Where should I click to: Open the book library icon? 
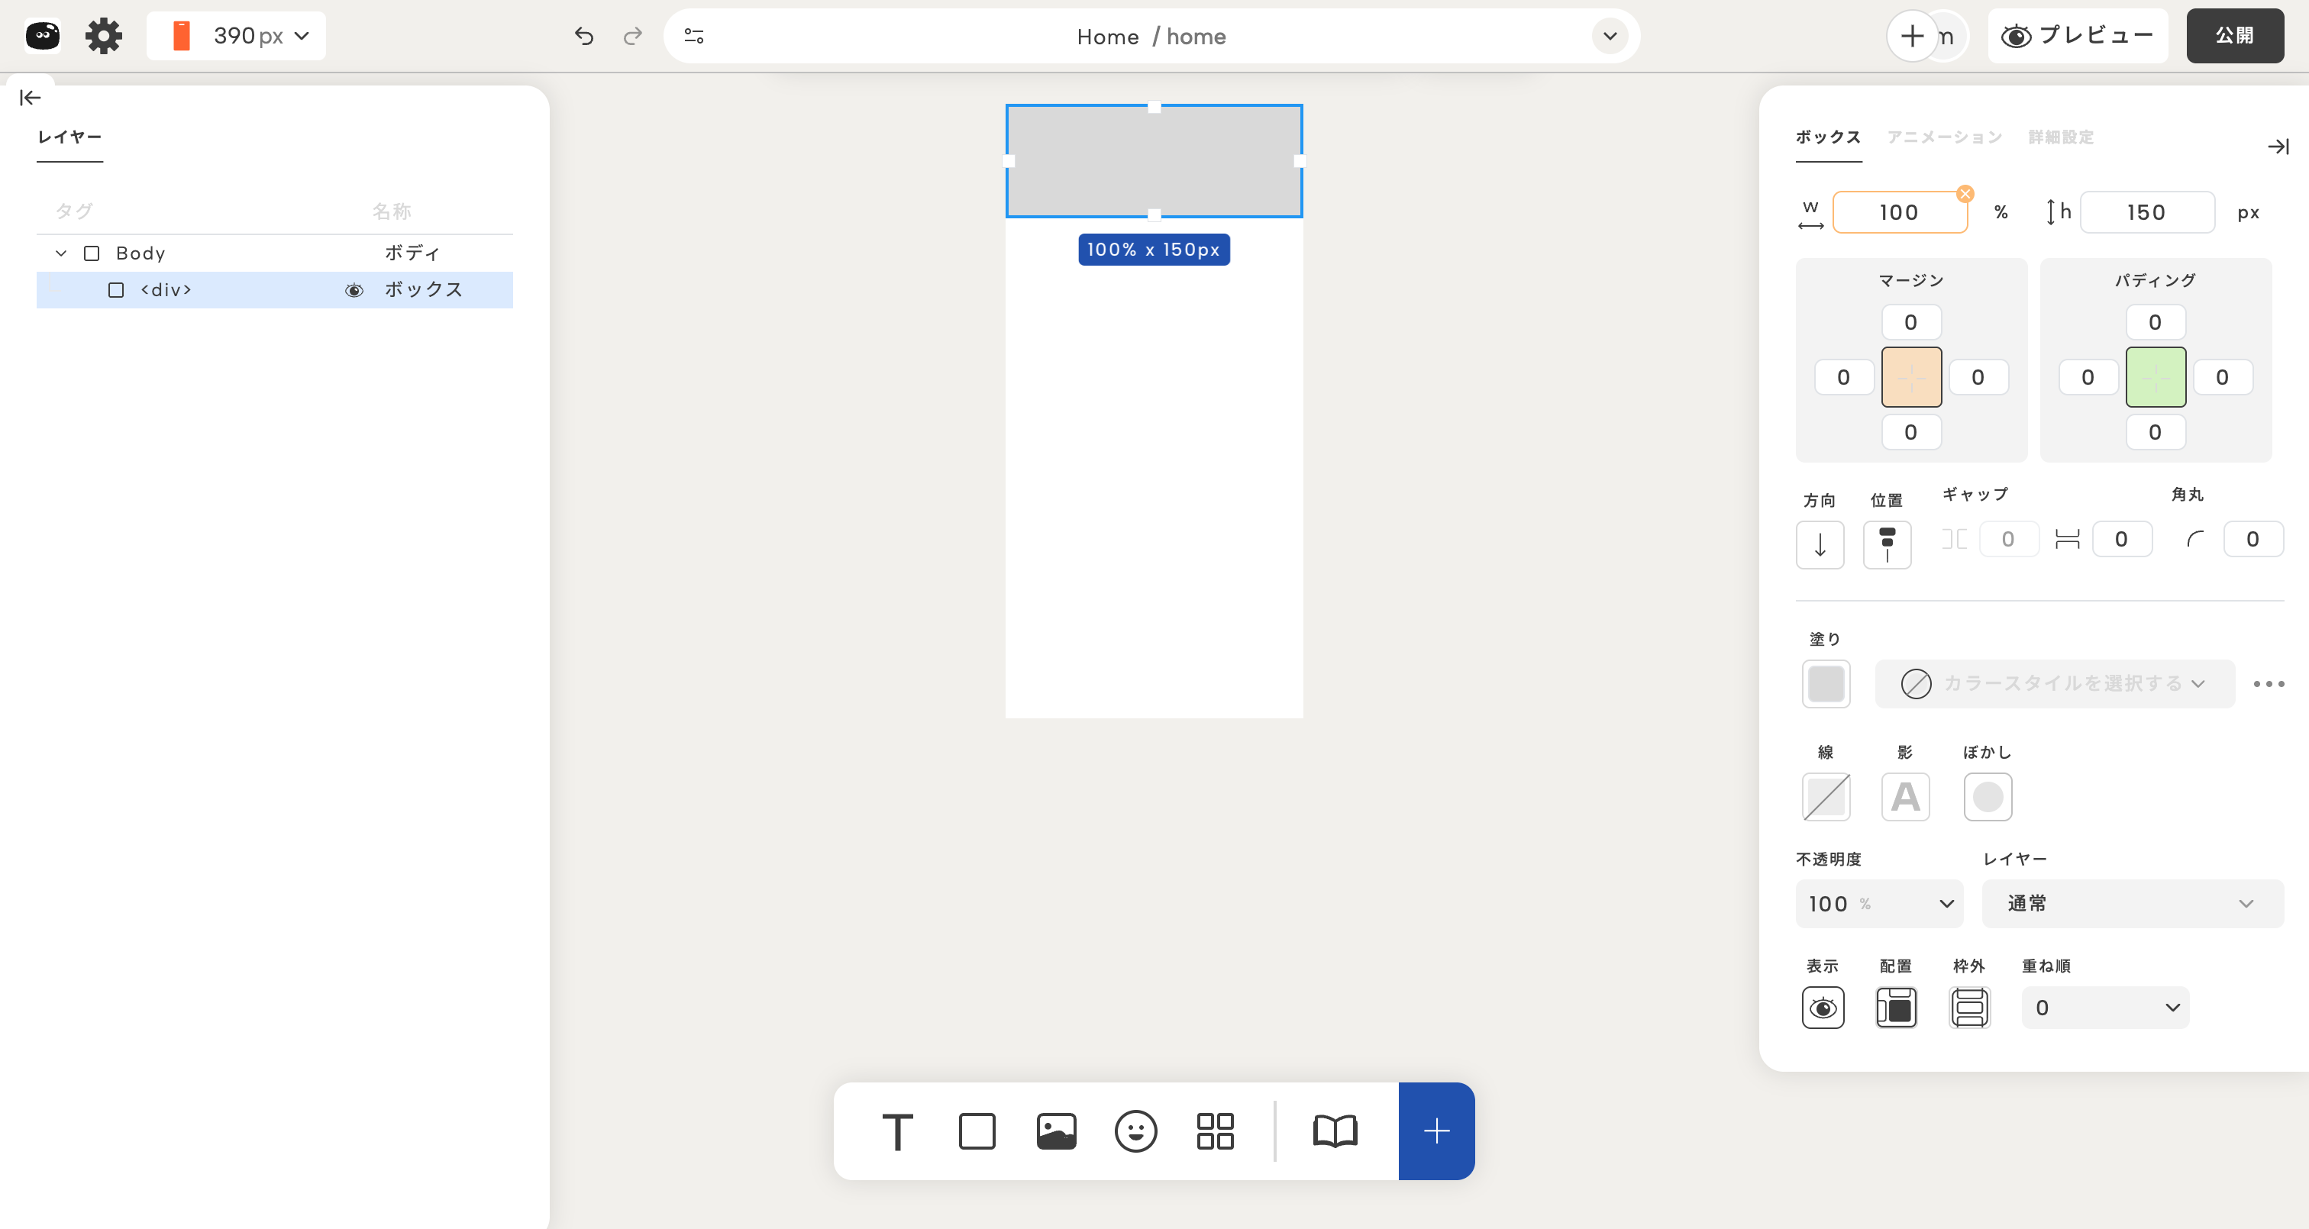(x=1335, y=1131)
